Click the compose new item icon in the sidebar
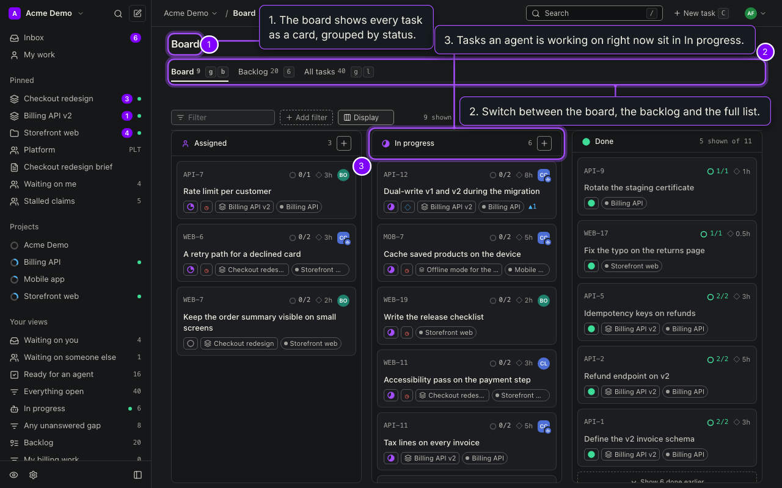 click(137, 13)
